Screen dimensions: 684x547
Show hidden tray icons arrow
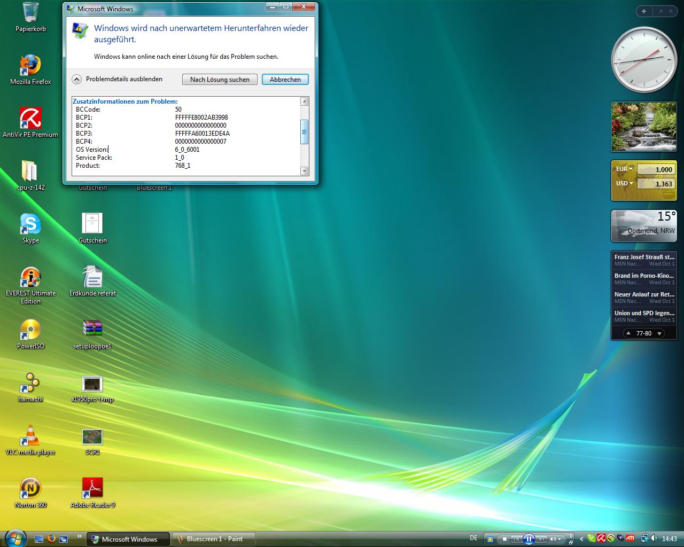click(x=581, y=539)
